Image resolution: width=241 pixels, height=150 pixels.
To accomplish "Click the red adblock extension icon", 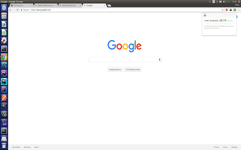I will [227, 10].
